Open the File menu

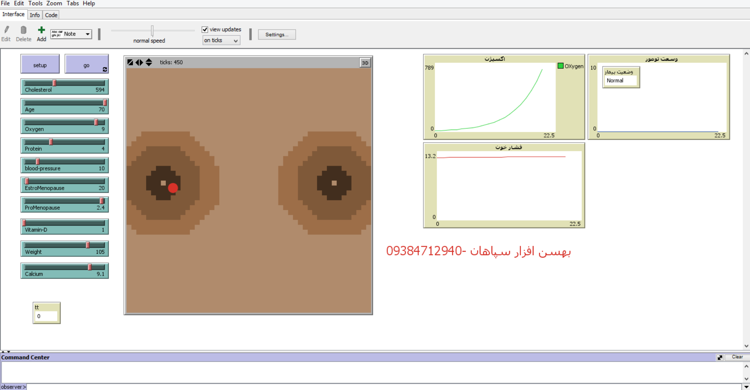coord(6,4)
